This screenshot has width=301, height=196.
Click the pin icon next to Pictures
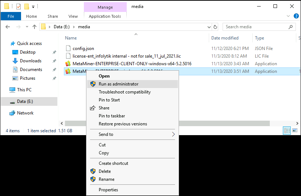point(54,78)
